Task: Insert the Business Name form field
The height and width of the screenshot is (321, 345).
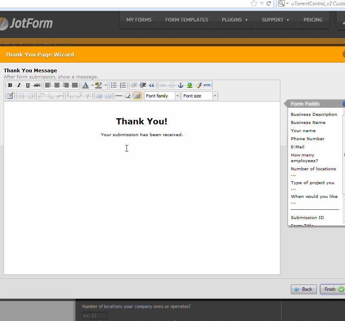Action: point(308,122)
